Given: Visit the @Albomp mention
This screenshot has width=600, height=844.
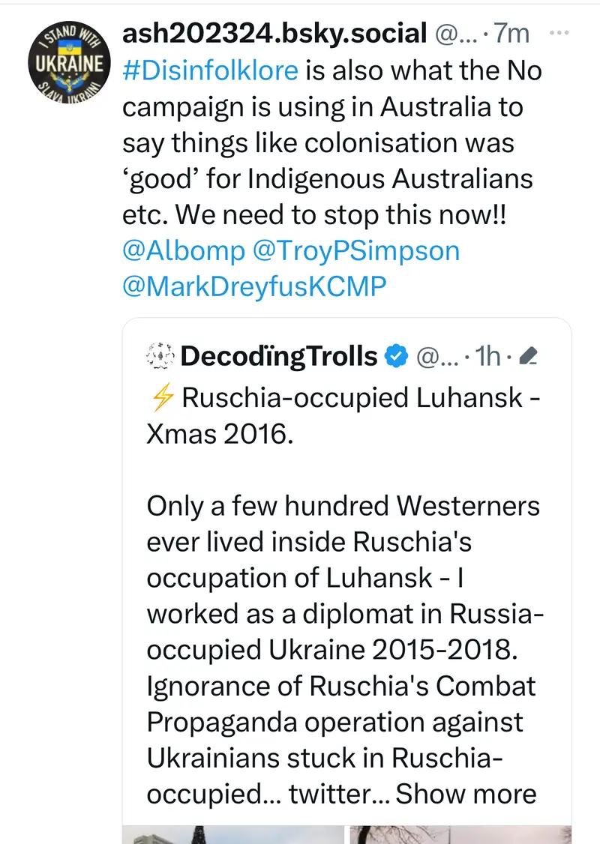Looking at the screenshot, I should coord(183,251).
